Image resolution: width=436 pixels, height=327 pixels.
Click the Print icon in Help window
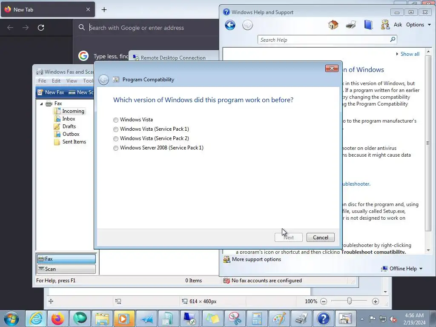tap(351, 25)
